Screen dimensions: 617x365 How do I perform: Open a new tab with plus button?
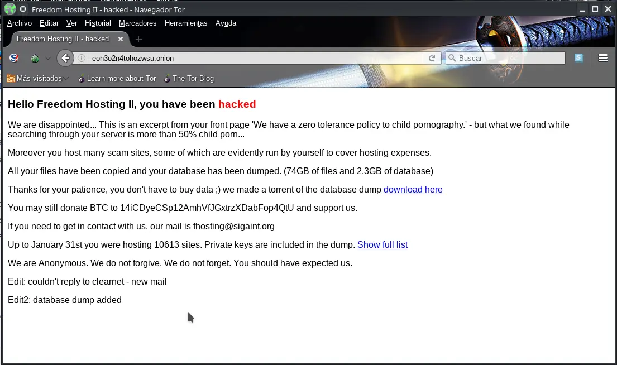[x=138, y=39]
